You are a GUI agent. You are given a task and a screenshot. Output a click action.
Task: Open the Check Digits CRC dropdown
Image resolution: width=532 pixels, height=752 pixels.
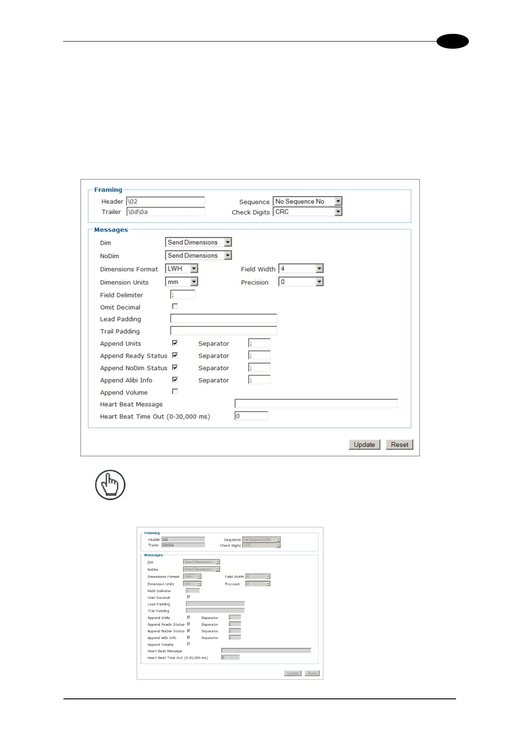coord(307,212)
